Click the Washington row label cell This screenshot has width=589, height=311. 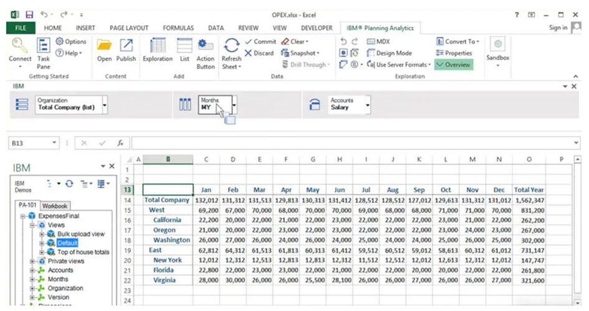pos(168,240)
